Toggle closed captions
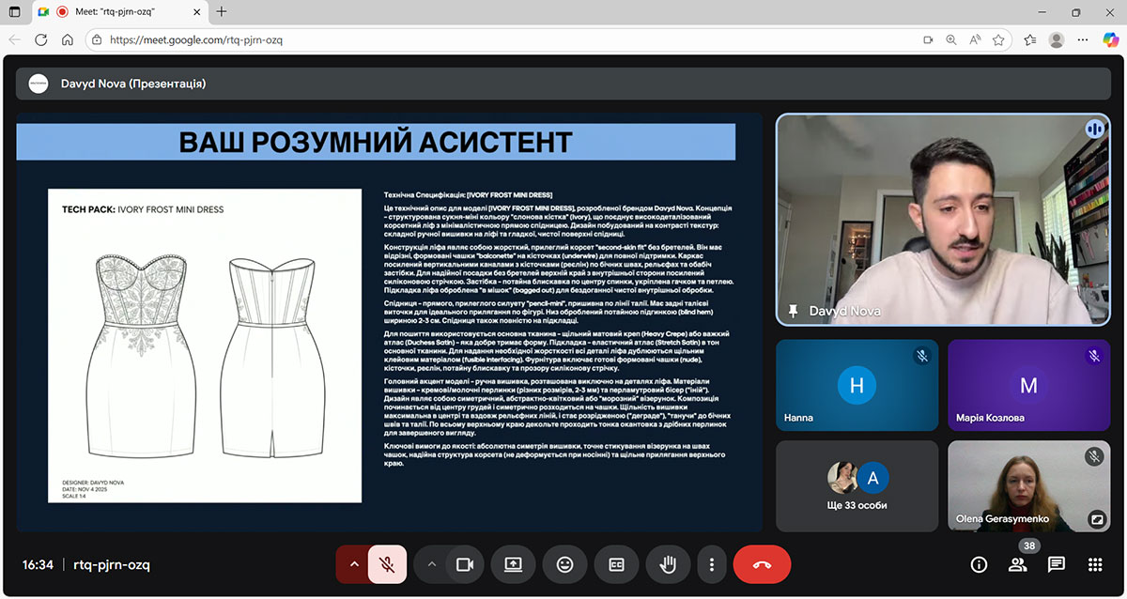 (616, 564)
